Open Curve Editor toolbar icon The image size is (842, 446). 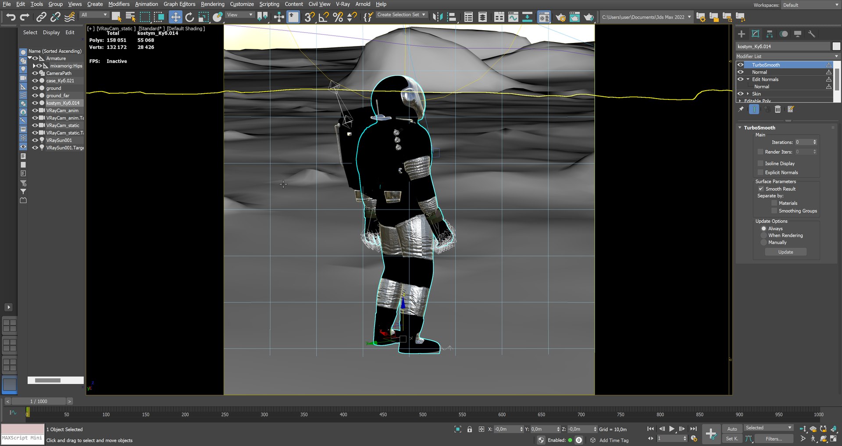[x=513, y=17]
